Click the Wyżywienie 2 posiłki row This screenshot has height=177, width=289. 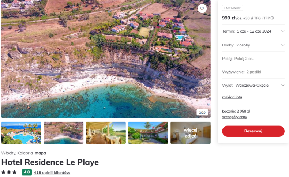253,72
